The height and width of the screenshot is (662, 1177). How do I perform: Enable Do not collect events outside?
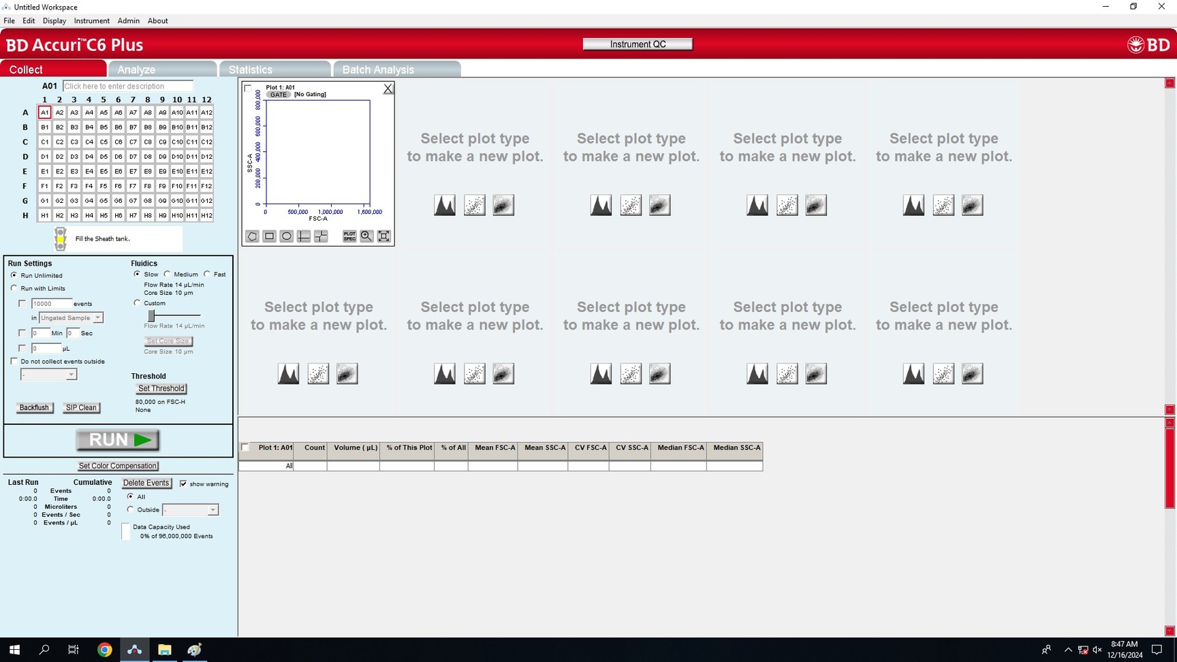pos(14,362)
